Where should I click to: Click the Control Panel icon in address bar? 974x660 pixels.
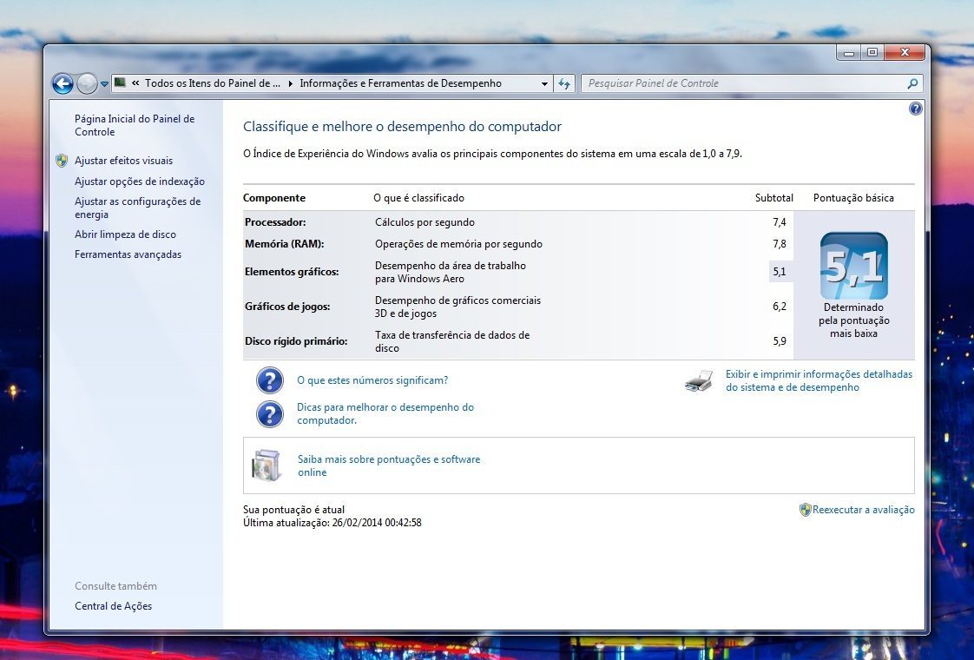click(x=121, y=82)
